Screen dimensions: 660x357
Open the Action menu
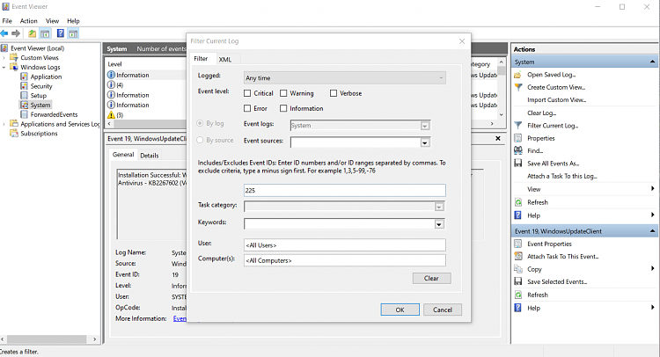[x=29, y=20]
